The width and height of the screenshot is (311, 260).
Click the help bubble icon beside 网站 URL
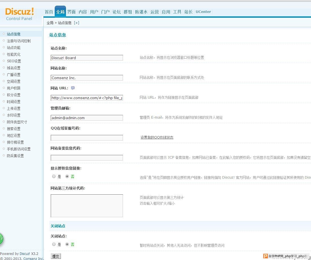73,88
